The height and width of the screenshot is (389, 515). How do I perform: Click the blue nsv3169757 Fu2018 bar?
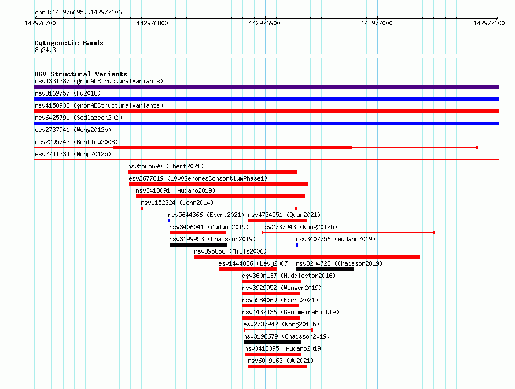click(x=266, y=99)
